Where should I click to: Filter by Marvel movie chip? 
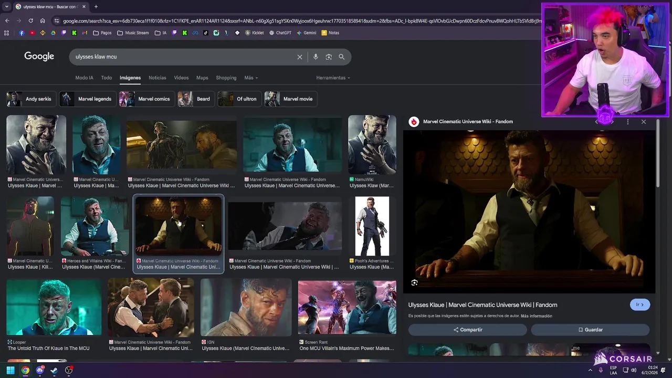(290, 99)
